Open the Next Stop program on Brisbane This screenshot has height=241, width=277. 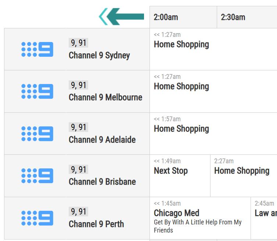180,176
